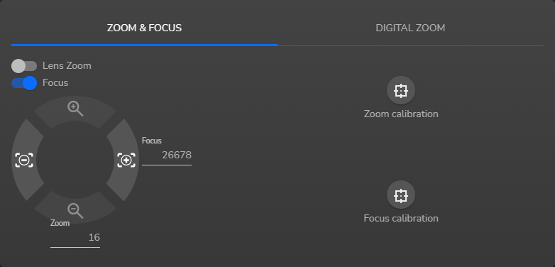The width and height of the screenshot is (555, 267).
Task: Click the Zoom value field showing 16
Action: (75, 238)
